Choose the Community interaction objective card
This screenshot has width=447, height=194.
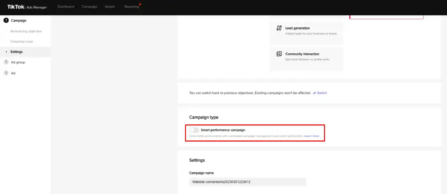point(307,59)
